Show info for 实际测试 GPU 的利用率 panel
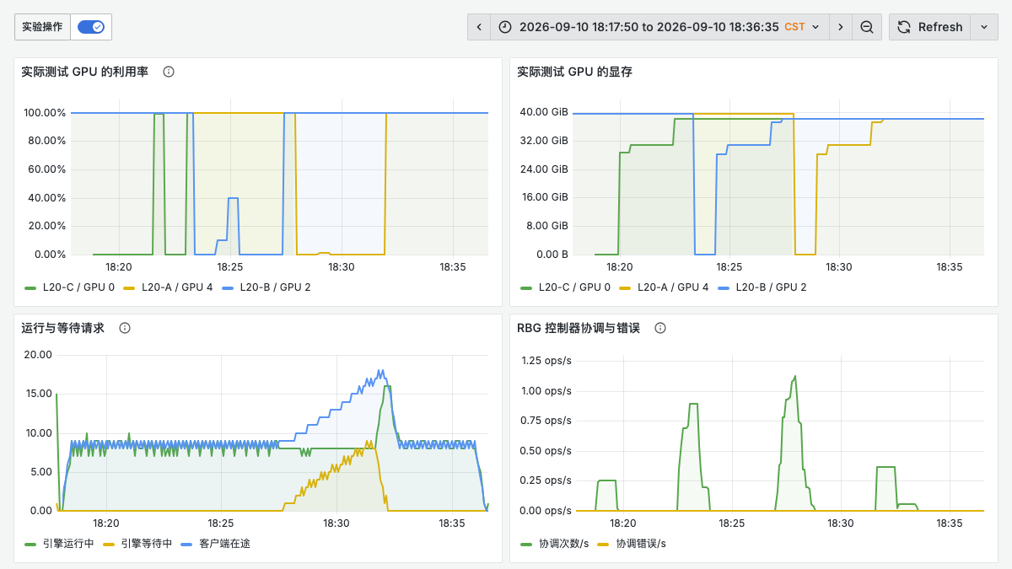Screen dimensions: 1012x569 169,72
